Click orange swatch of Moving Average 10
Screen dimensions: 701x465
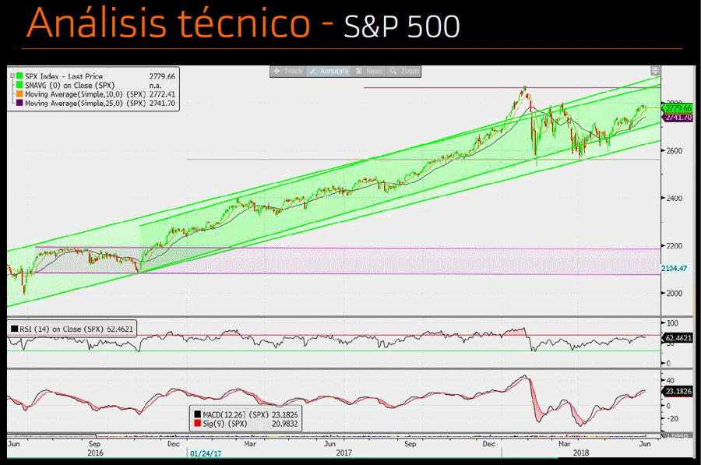(19, 94)
